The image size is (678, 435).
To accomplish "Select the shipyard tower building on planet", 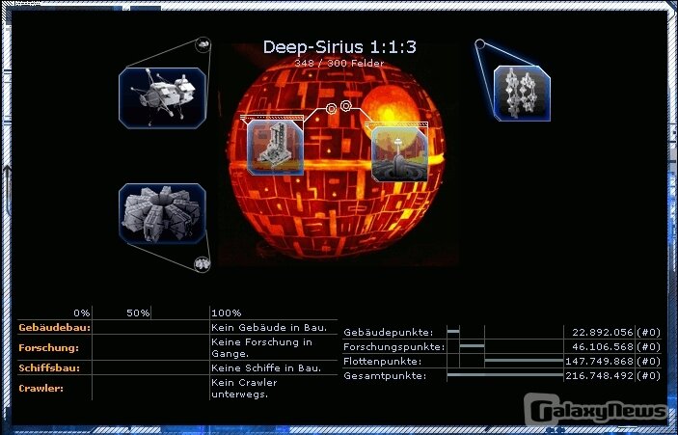I will (275, 148).
